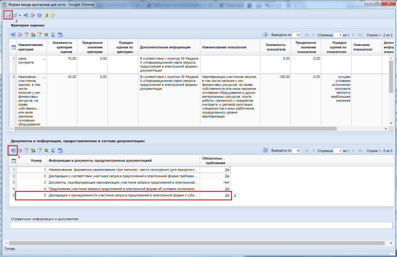
Task: Select the 30,00 significance cell
Action: 62,100
